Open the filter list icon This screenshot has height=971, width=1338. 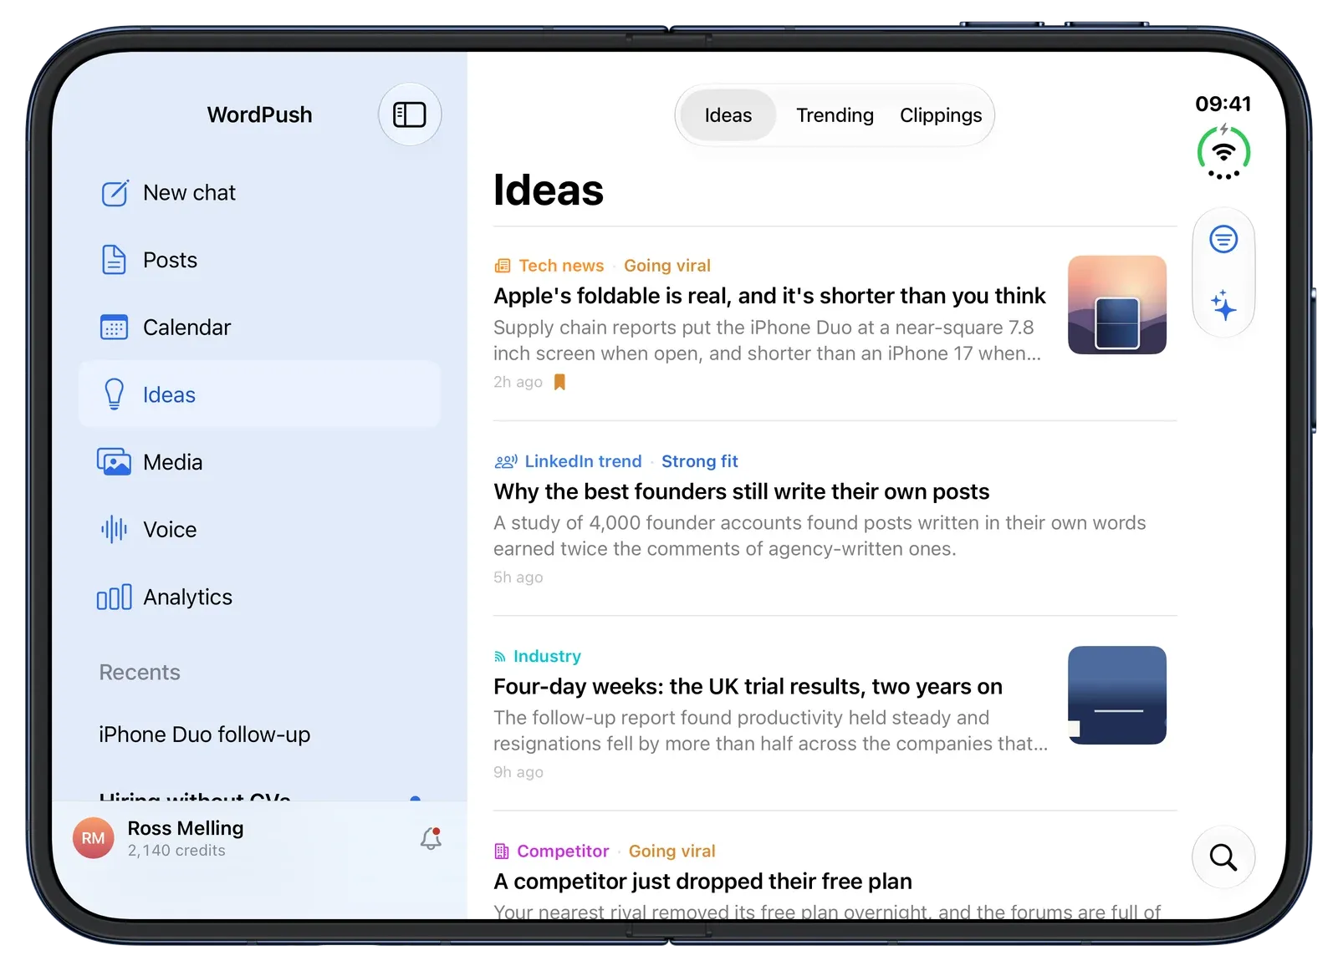pos(1223,240)
